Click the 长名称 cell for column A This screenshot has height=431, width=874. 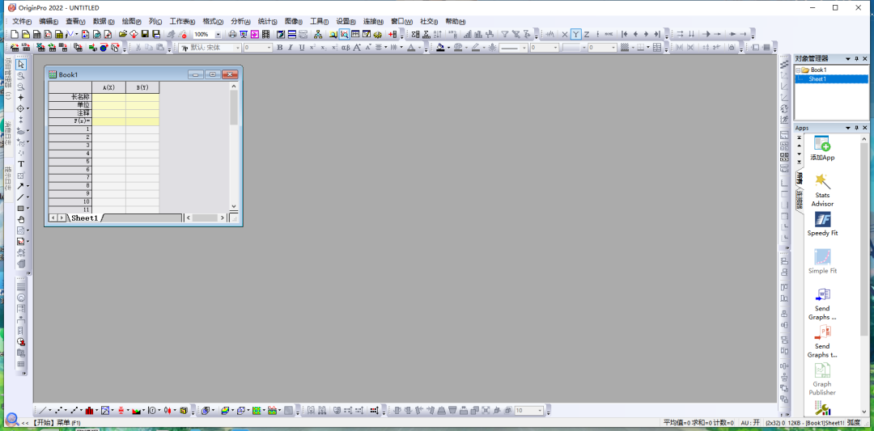click(x=108, y=97)
